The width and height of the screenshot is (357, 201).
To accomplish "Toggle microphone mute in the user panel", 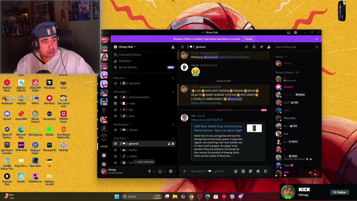I will click(x=149, y=171).
